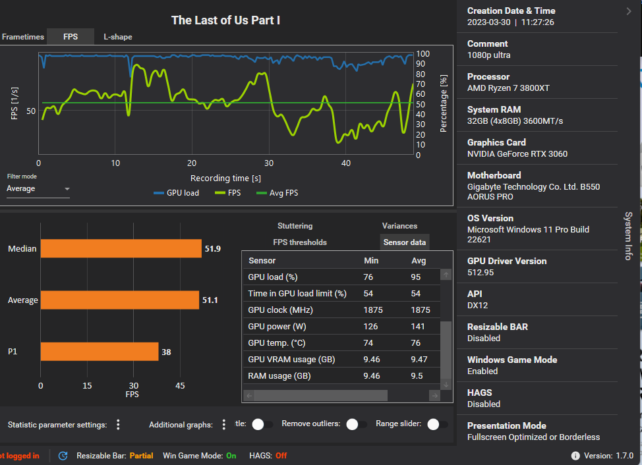The width and height of the screenshot is (642, 465).
Task: Show the FPS thresholds tab
Action: (x=300, y=242)
